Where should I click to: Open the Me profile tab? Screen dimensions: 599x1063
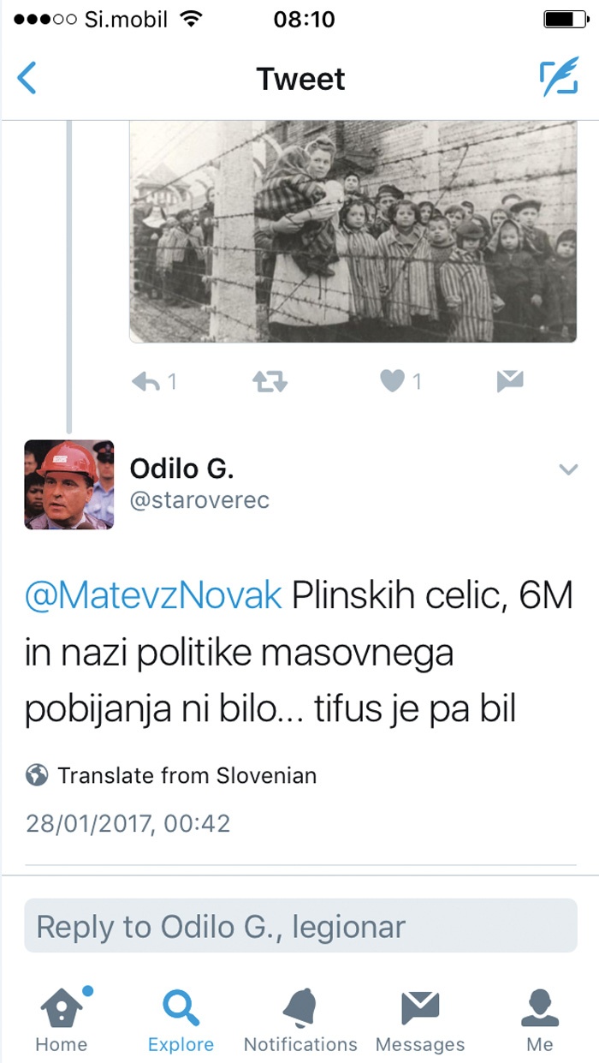click(x=539, y=1019)
